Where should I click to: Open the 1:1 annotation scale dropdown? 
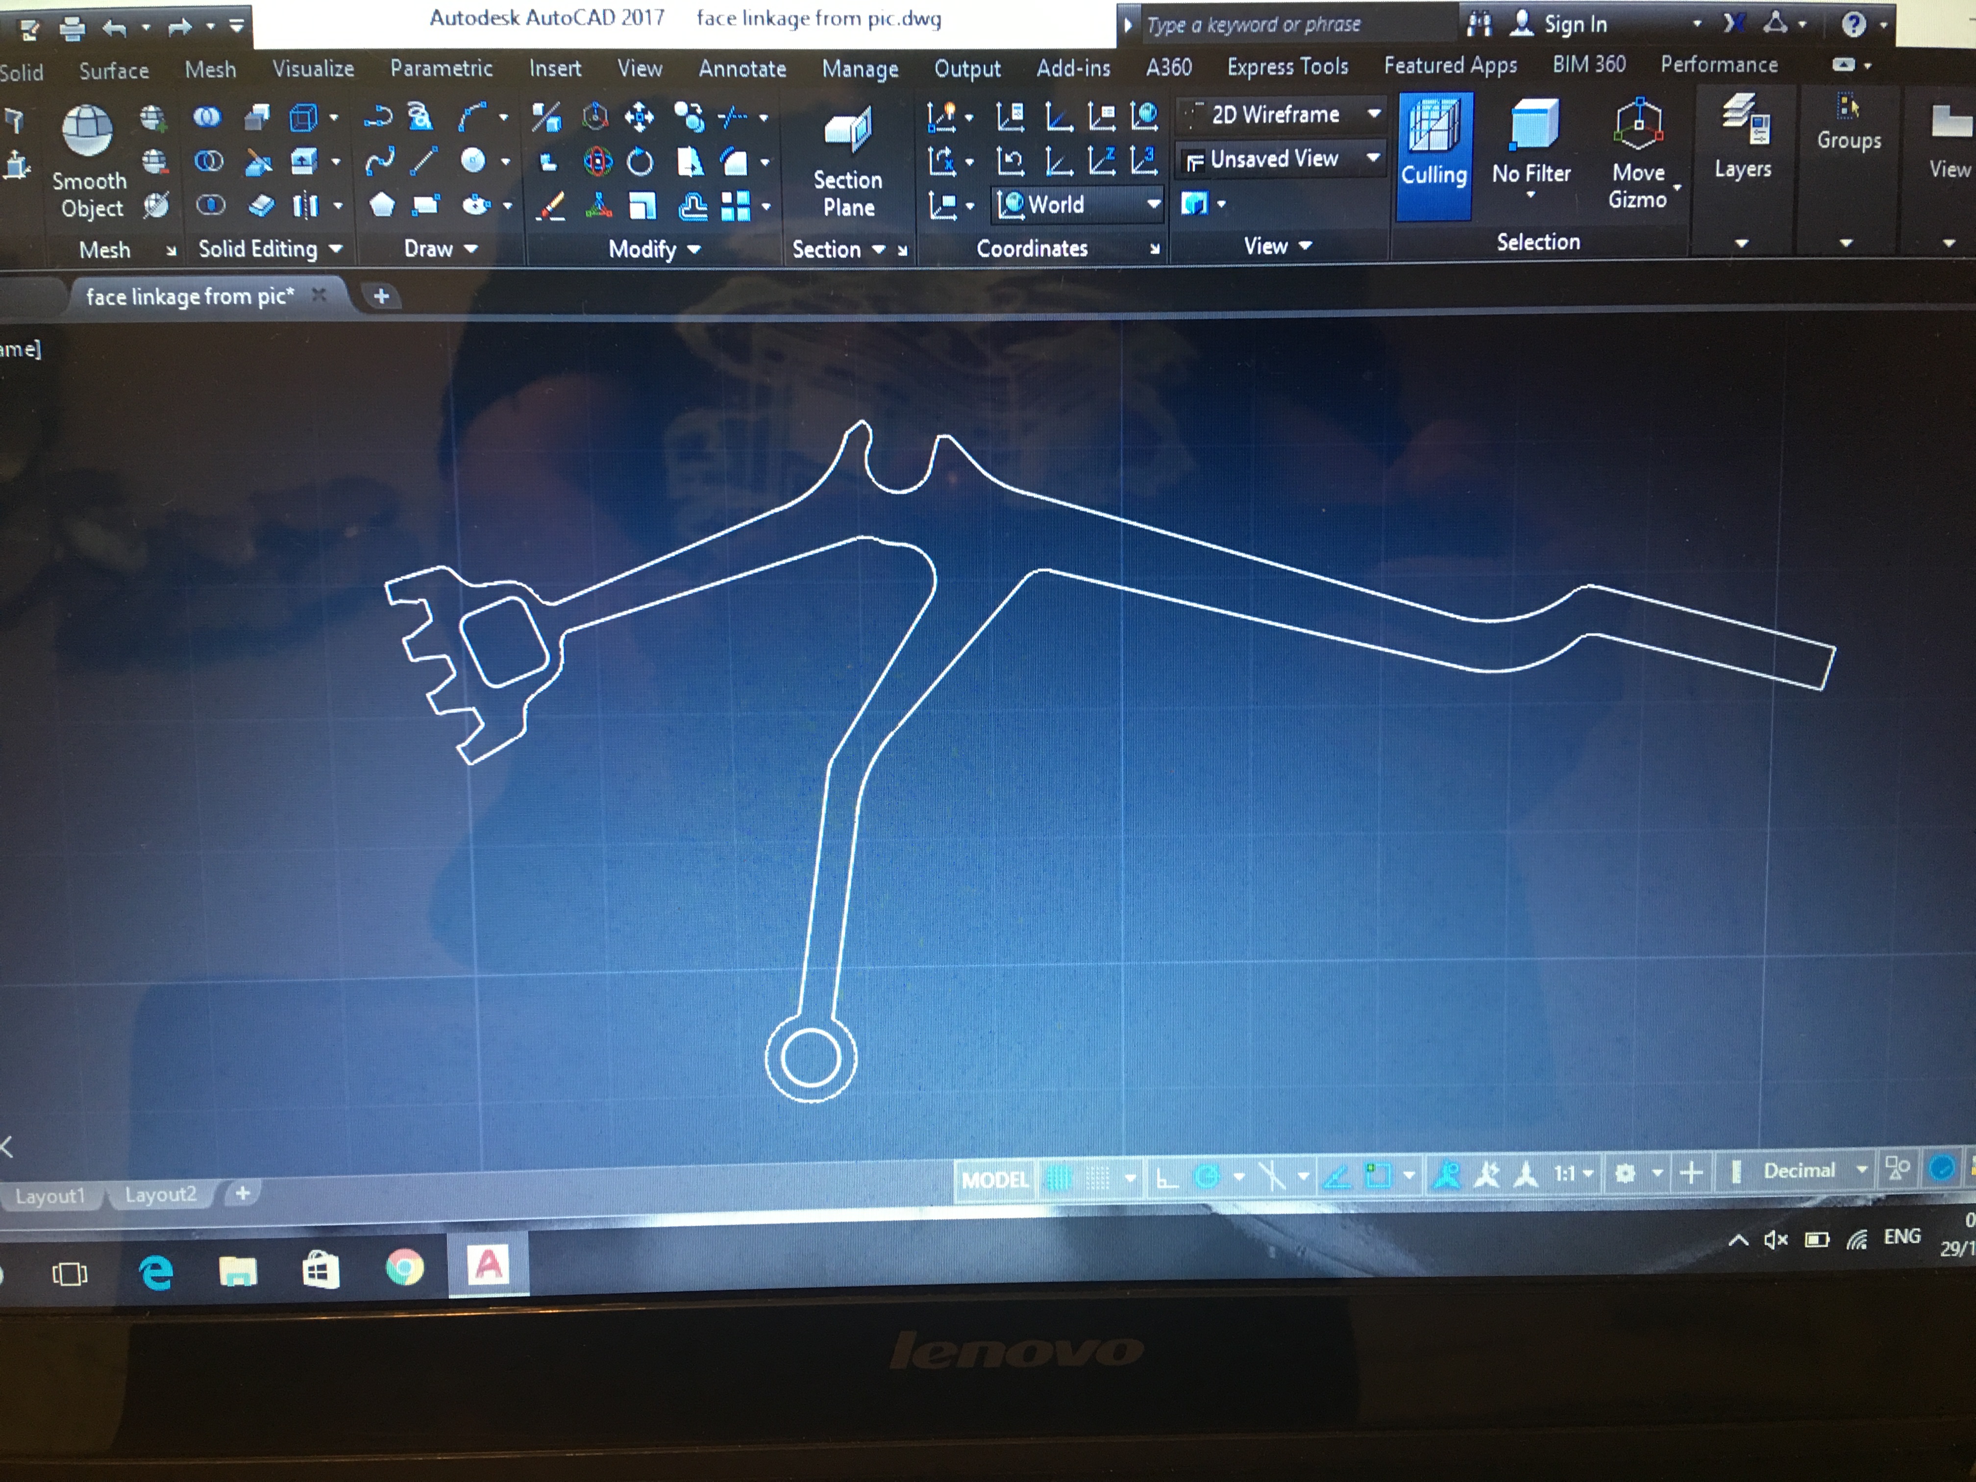1573,1173
